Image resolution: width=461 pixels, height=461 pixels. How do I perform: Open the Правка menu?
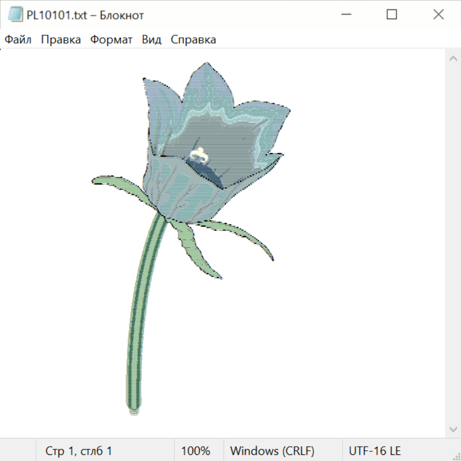[61, 40]
